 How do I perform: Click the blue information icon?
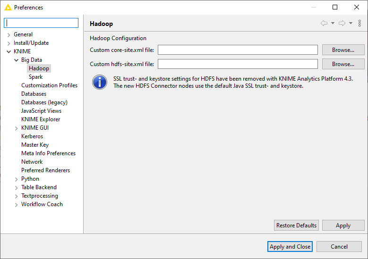click(100, 82)
